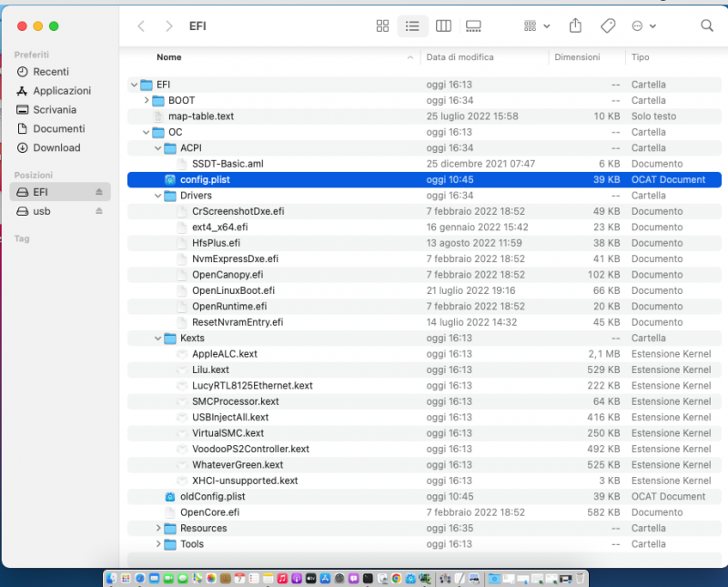This screenshot has height=587, width=728.
Task: Collapse the Kexts folder
Action: coord(157,338)
